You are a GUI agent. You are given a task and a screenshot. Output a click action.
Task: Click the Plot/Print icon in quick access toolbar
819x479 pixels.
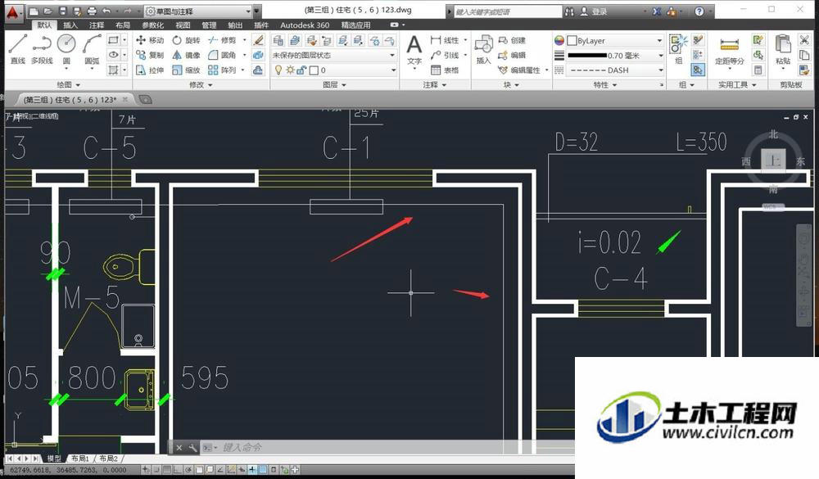point(92,11)
